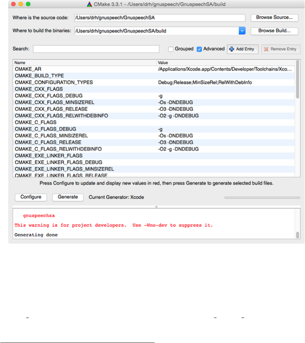This screenshot has height=343, width=305.
Task: Click the -O2 -g -DNDEBUG value of CMAKE_CXX_FLAGS_RELWITHDEBINFO
Action: click(178, 116)
